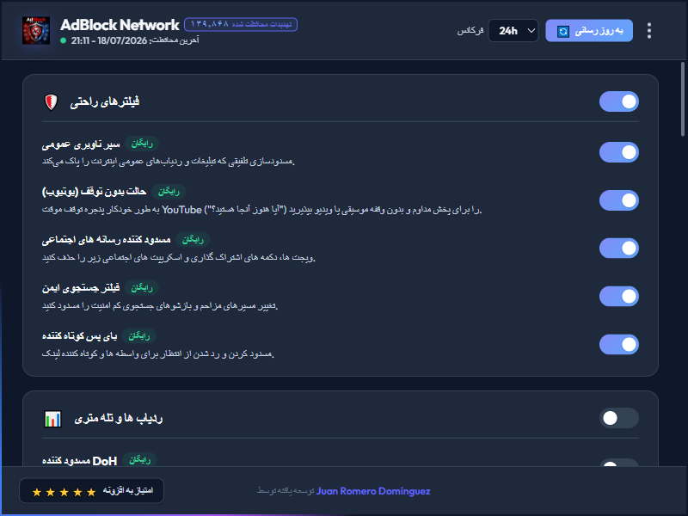688x516 pixels.
Task: Click the AdBlock Network title text
Action: 120,25
